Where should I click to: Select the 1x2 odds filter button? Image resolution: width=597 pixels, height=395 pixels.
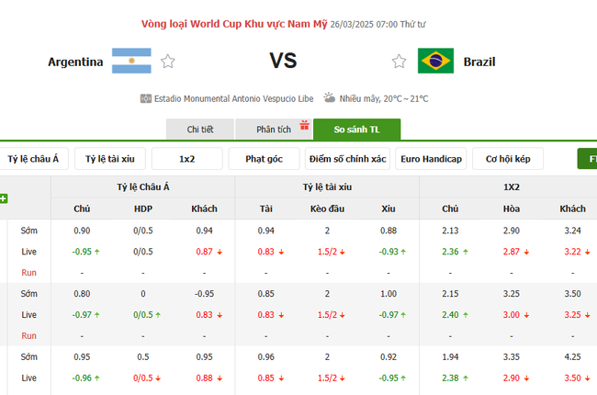pyautogui.click(x=186, y=159)
